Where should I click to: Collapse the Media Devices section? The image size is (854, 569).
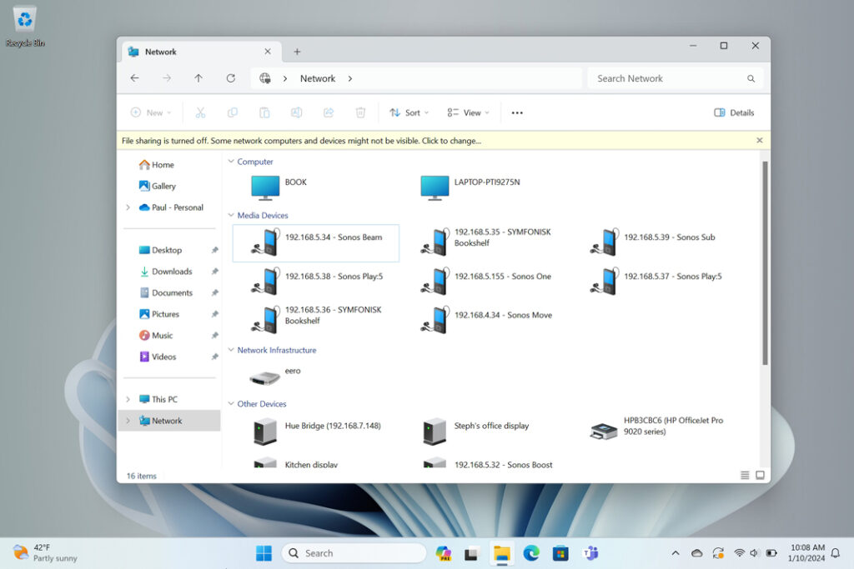231,215
